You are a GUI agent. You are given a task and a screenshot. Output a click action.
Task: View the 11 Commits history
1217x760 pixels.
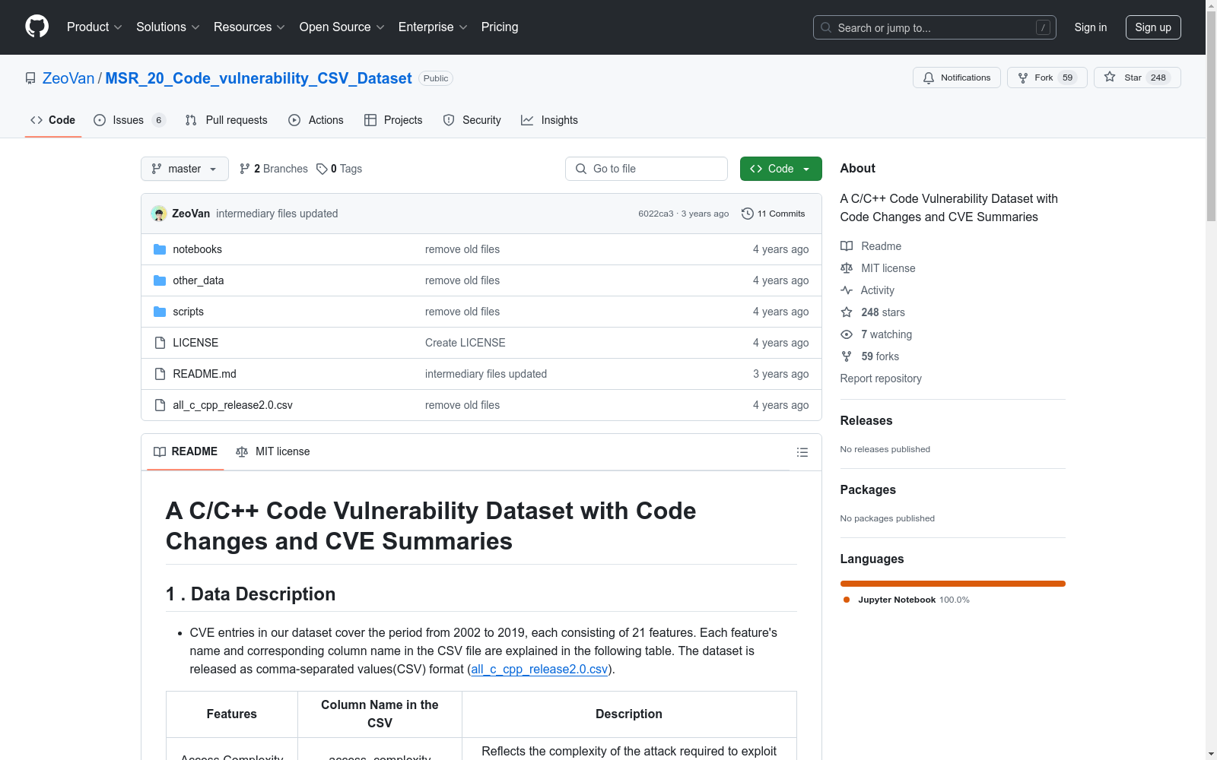point(774,214)
